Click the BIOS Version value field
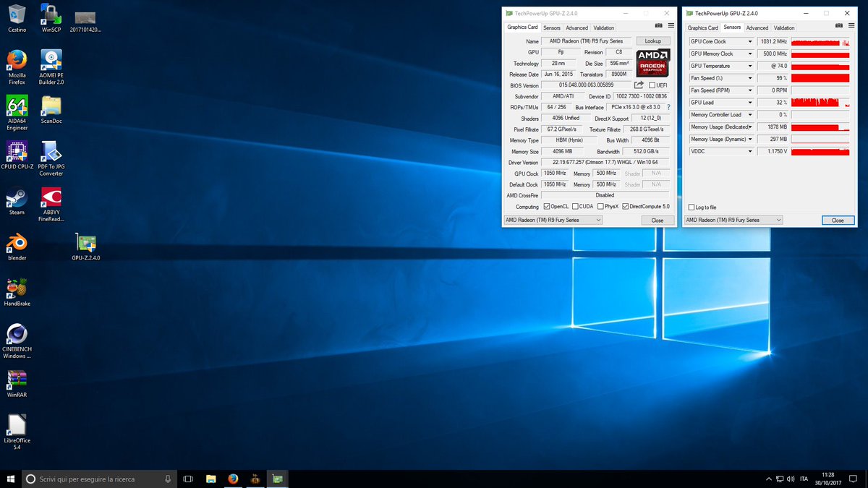This screenshot has width=868, height=488. pos(586,85)
